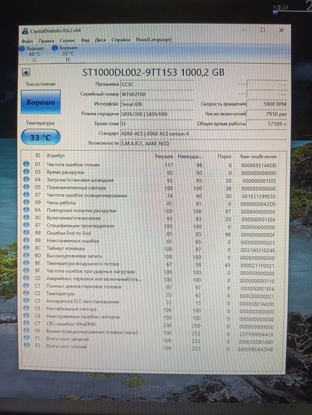Open the Диск menu

click(x=100, y=40)
